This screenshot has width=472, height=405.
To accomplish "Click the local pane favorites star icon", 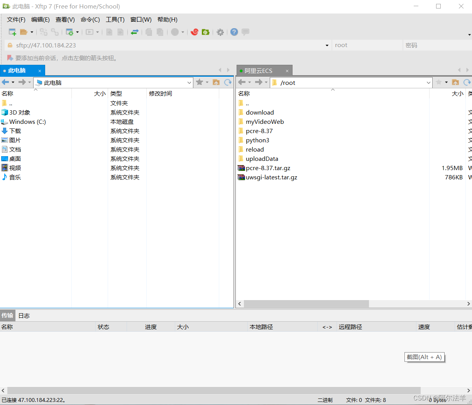I will tap(200, 82).
